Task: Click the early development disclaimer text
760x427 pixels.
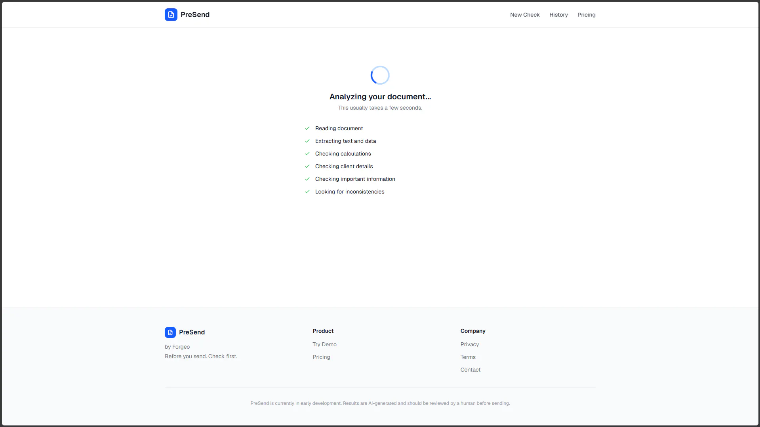Action: 380,403
